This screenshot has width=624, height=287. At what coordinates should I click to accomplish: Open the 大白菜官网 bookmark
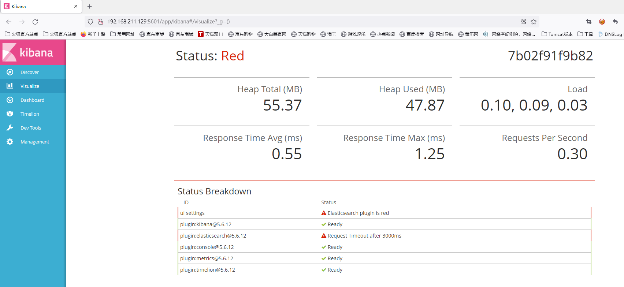[272, 34]
